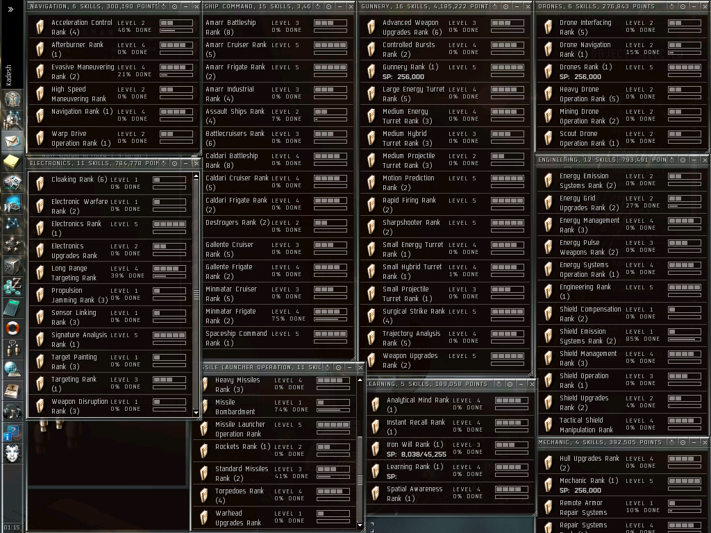Click the Missile Launcher window scroll-up arrow
This screenshot has height=533, width=711.
[x=360, y=380]
